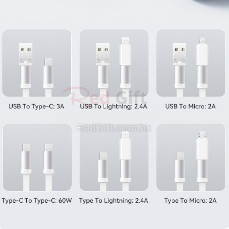Click the USB To Micro cable image
Screen dimensions: 229x229
pyautogui.click(x=191, y=63)
